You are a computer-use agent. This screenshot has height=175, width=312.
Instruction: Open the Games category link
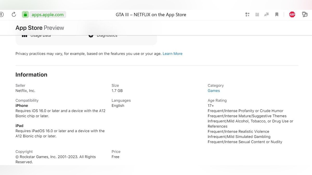point(214,91)
